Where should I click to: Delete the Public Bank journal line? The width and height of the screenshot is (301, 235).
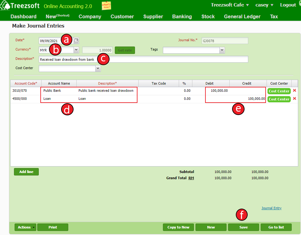pyautogui.click(x=294, y=91)
